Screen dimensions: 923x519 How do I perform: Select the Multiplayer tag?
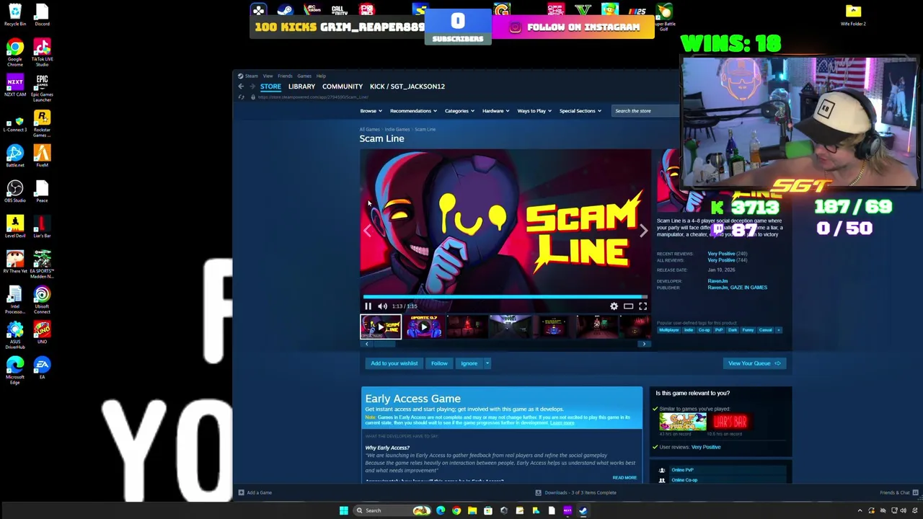(668, 330)
